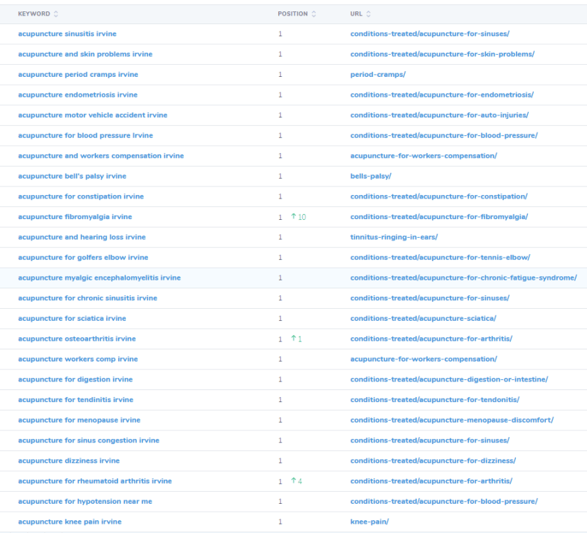Image resolution: width=587 pixels, height=533 pixels.
Task: Open keyword 'acupuncture sinusitis irvine'
Action: (x=67, y=33)
